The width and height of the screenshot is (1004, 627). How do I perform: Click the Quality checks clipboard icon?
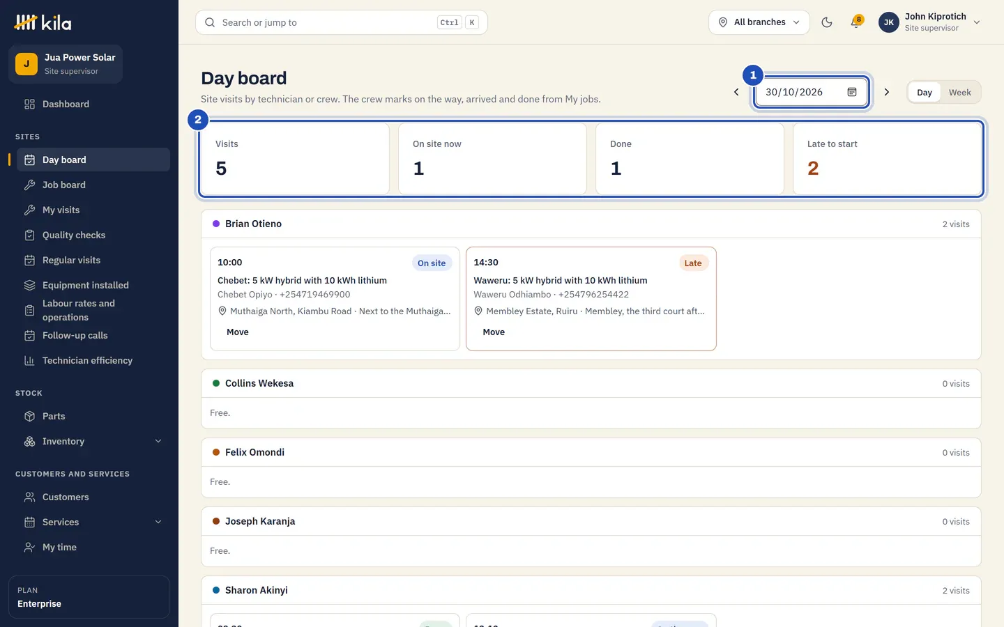coord(29,235)
